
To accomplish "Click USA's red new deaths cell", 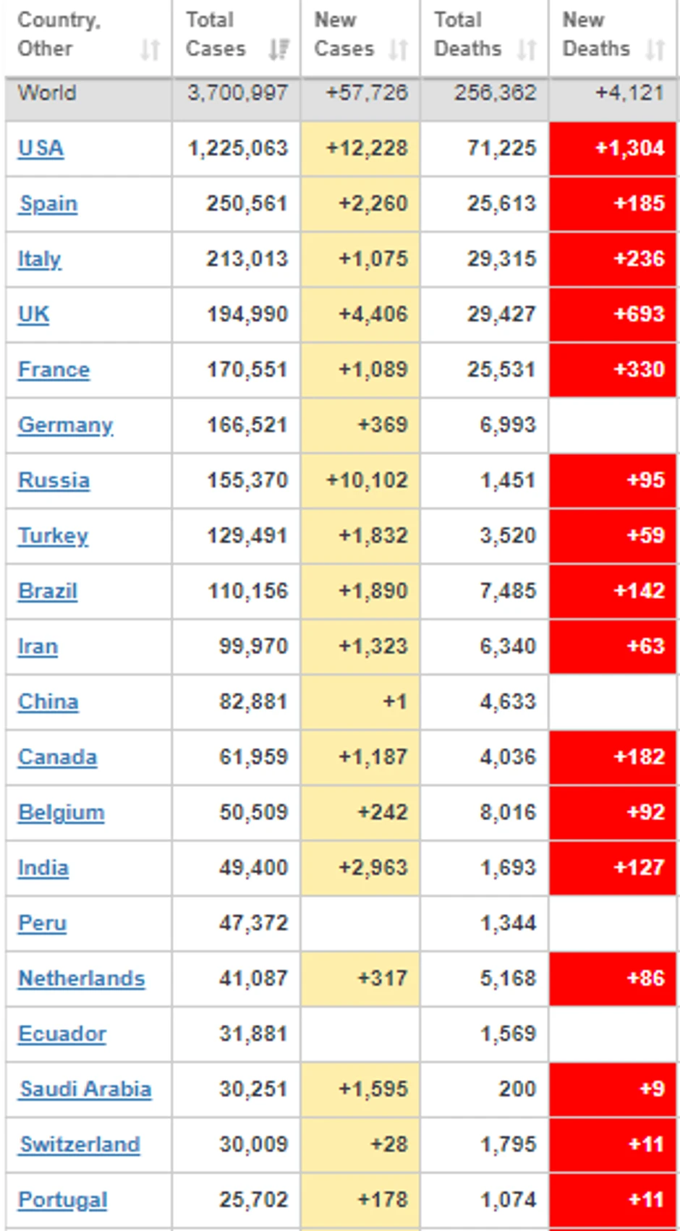I will tap(613, 148).
